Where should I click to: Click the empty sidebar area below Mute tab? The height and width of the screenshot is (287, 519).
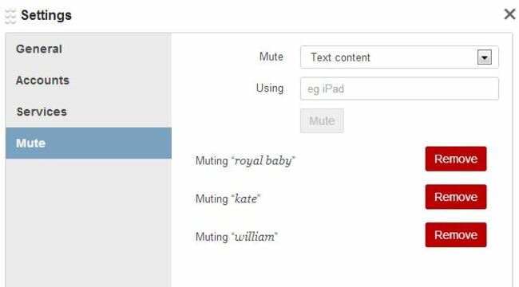click(89, 223)
